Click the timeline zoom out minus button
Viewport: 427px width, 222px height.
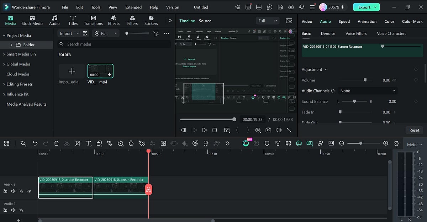342,143
